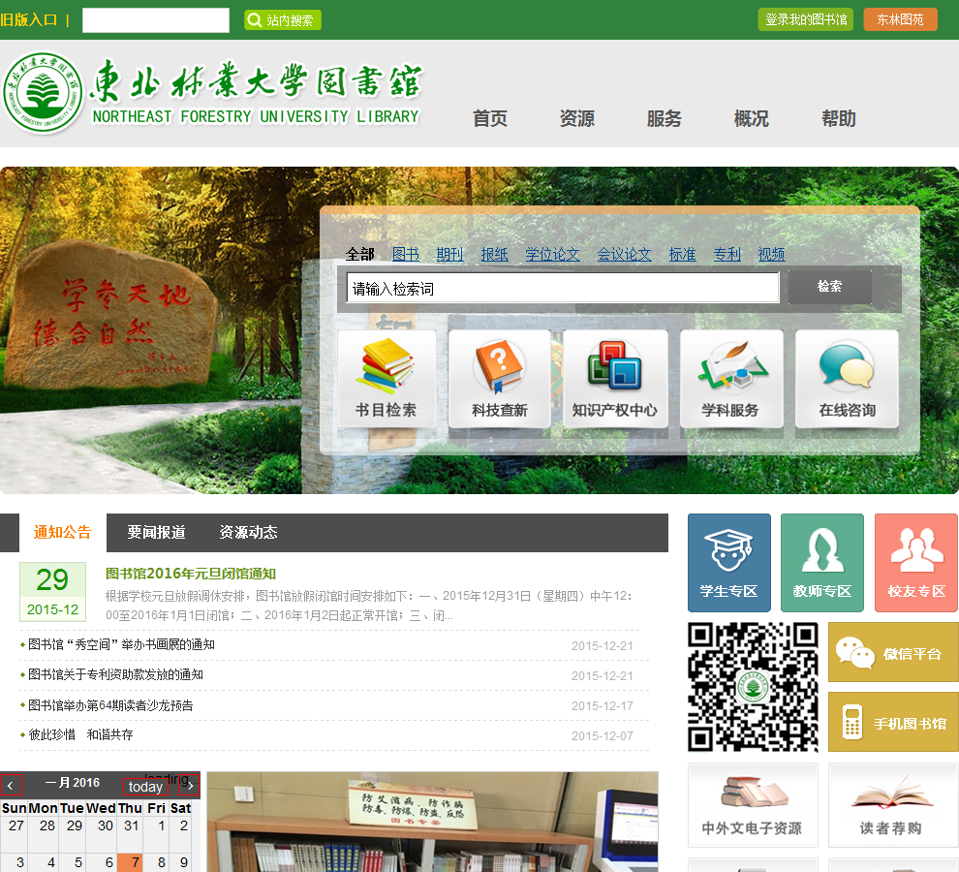Select the 标准 search category
Screen dimensions: 959x872
click(683, 254)
